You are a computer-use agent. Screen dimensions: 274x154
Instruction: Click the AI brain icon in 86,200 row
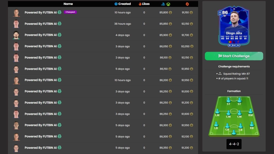(59, 80)
